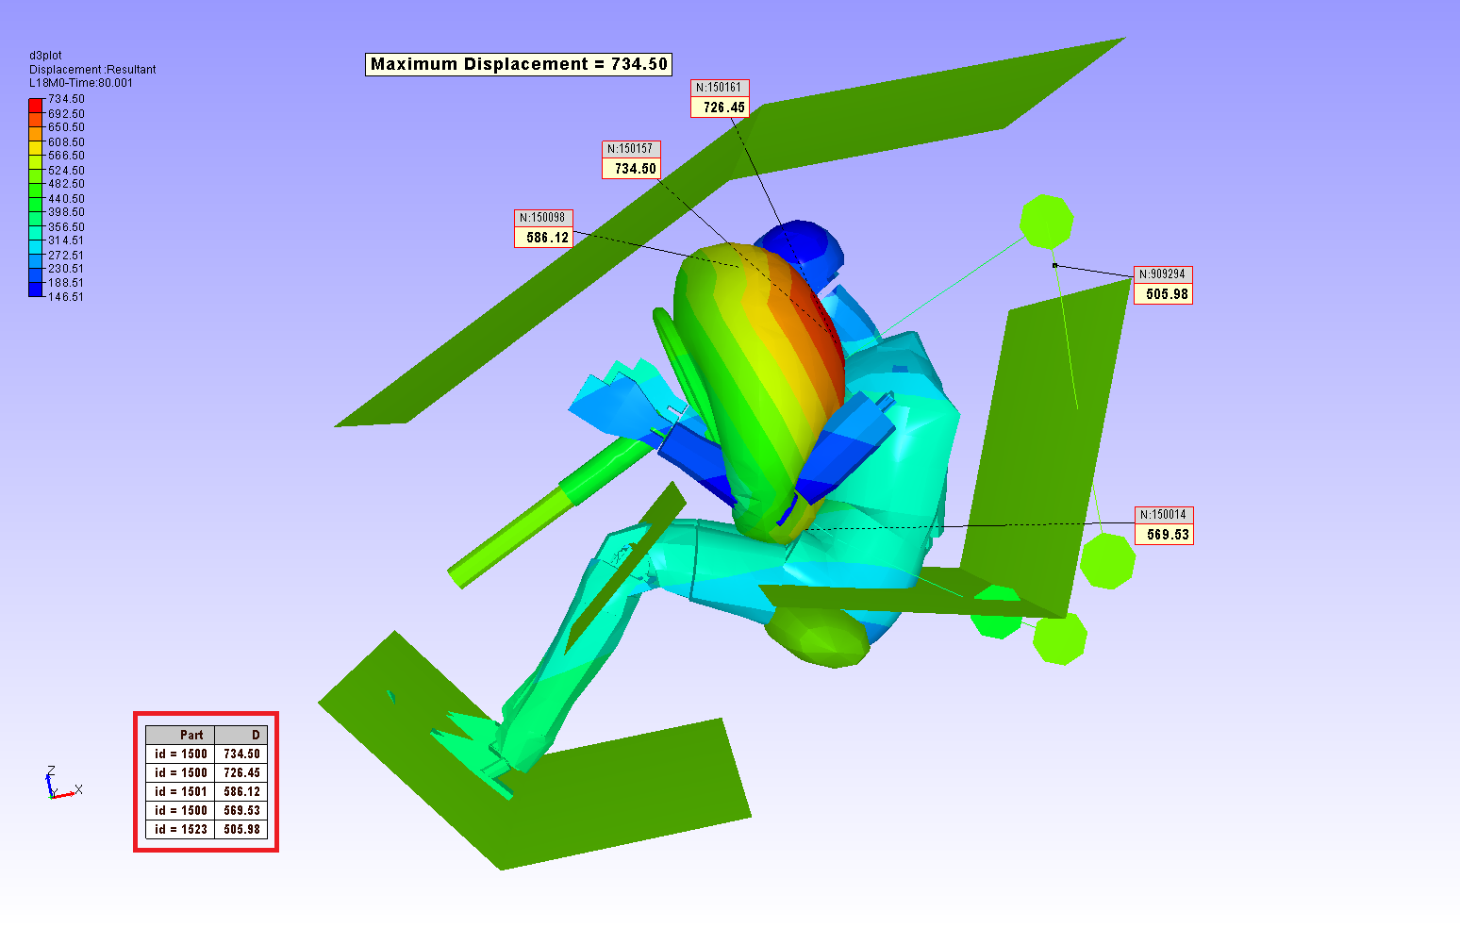Click the D column header in table
Screen dimensions: 1460x928
241,735
